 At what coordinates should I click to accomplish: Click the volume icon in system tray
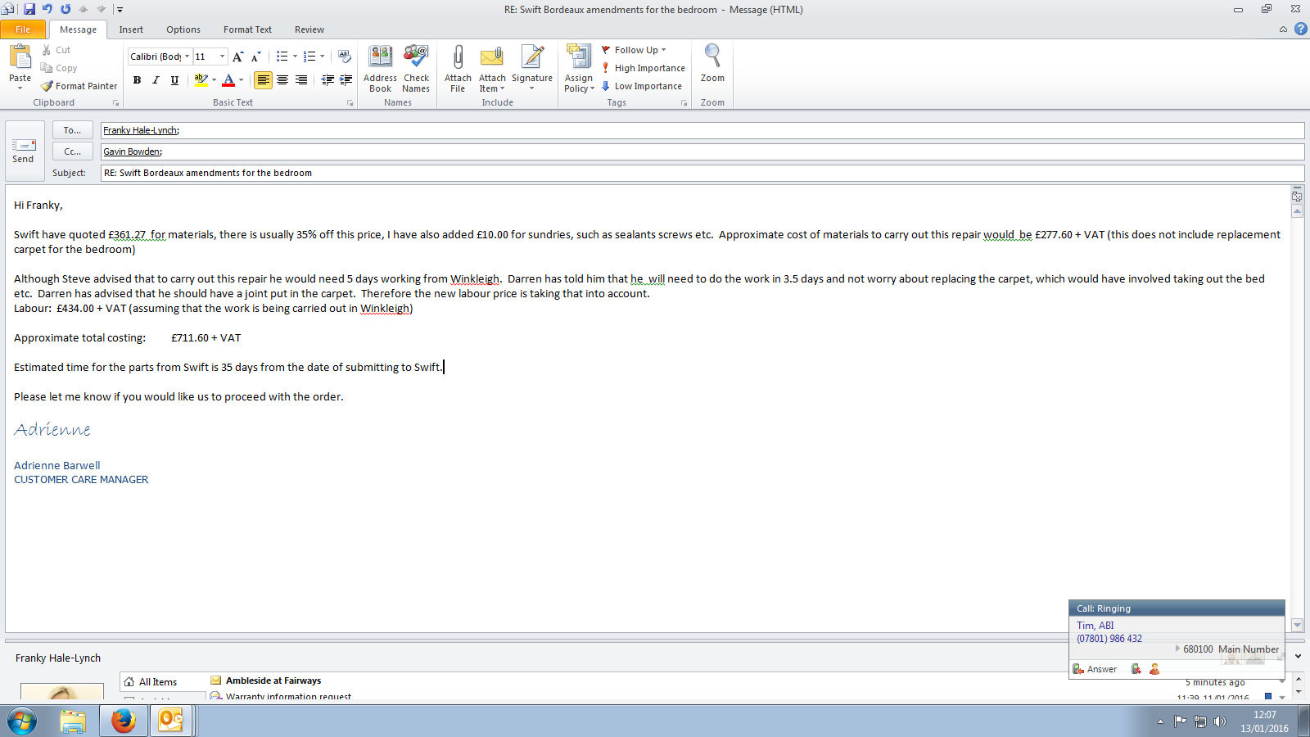pos(1220,721)
